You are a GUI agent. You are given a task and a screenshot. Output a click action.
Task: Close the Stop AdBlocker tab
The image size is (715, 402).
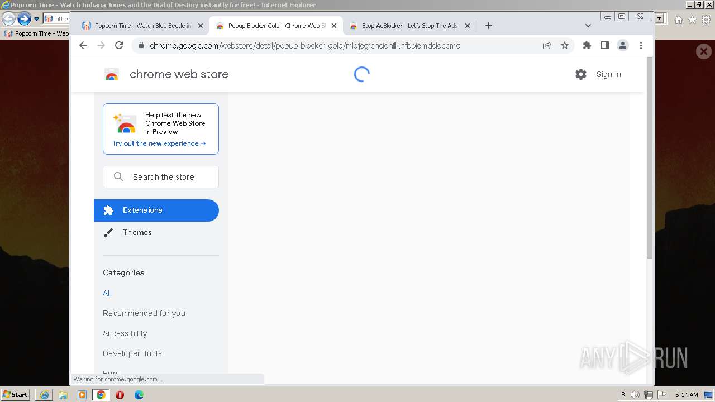coord(468,26)
